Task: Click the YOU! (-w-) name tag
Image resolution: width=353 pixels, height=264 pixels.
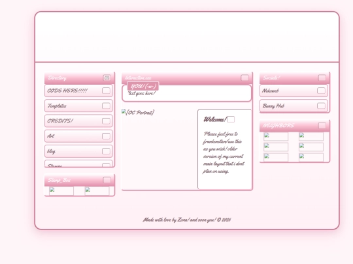Action: click(x=143, y=86)
